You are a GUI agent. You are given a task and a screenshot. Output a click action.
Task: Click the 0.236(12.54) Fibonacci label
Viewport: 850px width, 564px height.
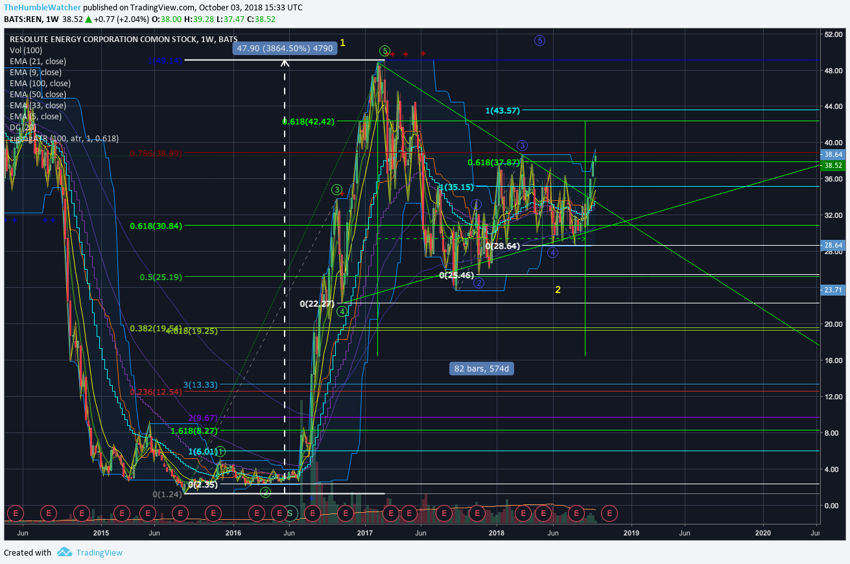tap(156, 392)
